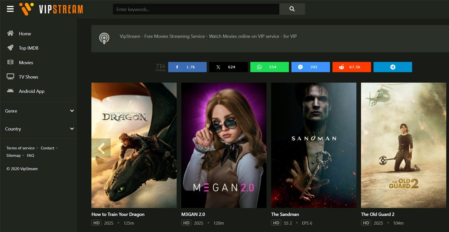This screenshot has width=449, height=232.
Task: Open the Contact link
Action: click(x=47, y=148)
